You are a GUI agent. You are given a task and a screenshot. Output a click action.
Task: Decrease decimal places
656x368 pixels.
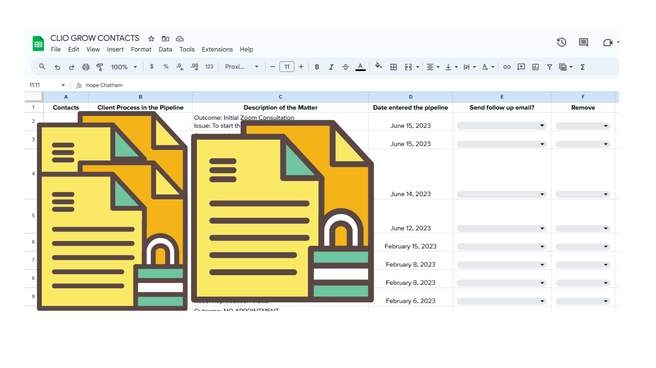[x=180, y=67]
